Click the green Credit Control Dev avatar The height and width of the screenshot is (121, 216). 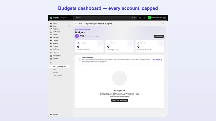(149, 18)
